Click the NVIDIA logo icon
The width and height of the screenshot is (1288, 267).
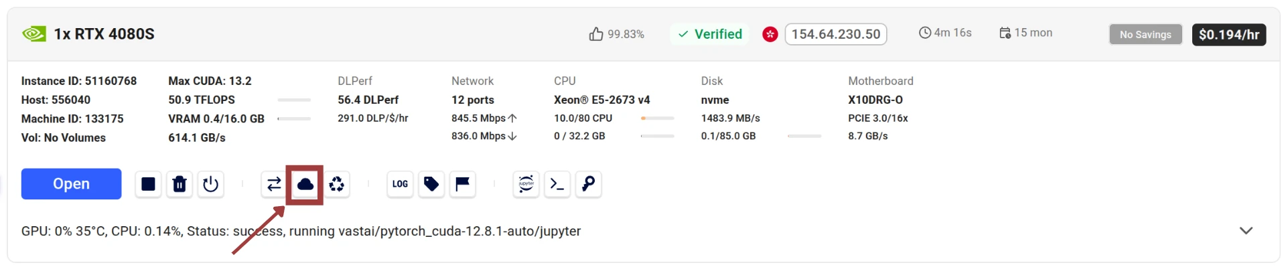34,33
